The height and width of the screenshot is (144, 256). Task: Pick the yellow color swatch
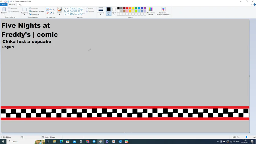tap(133, 8)
